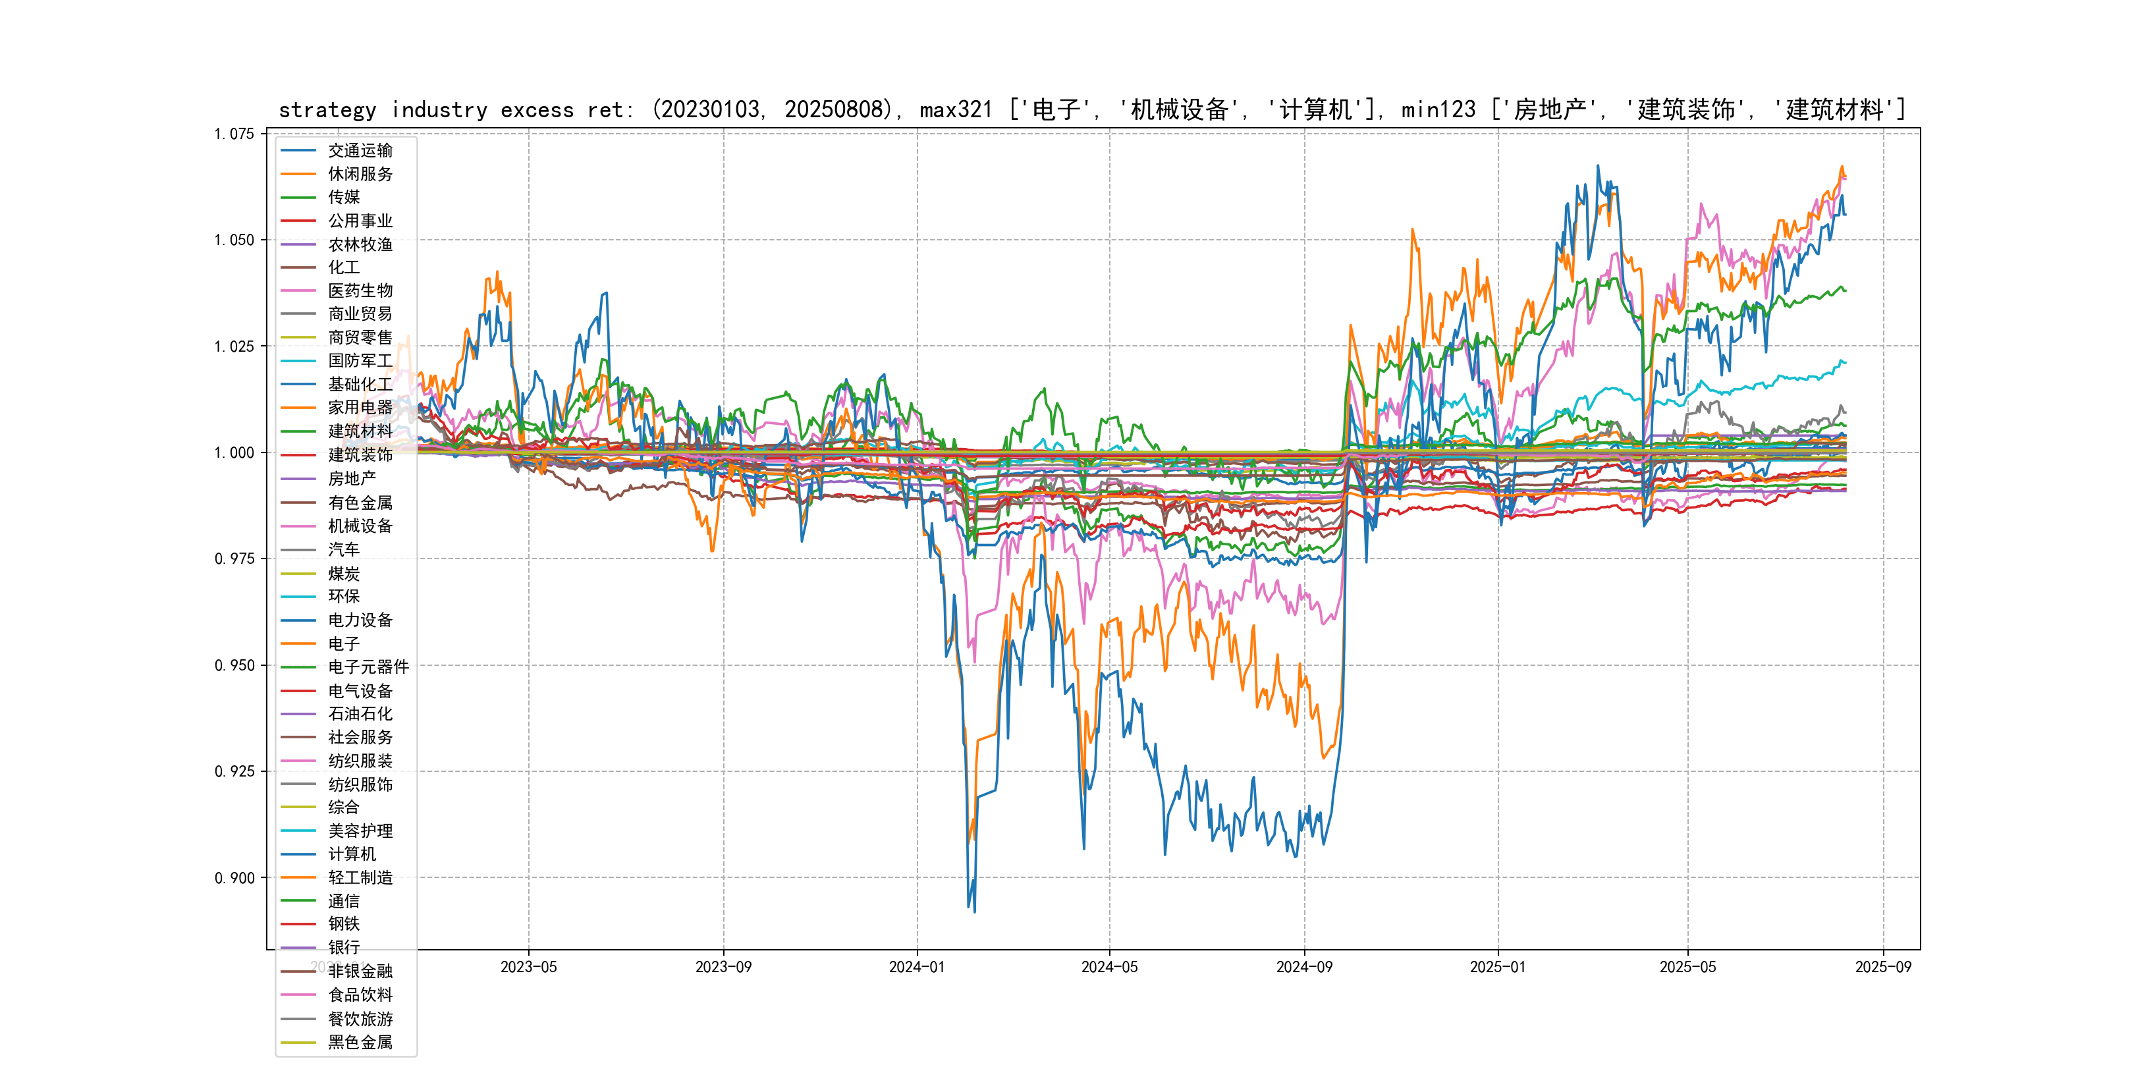The width and height of the screenshot is (2134, 1067).
Task: Click the 美容护理 legend line sample
Action: pyautogui.click(x=298, y=831)
